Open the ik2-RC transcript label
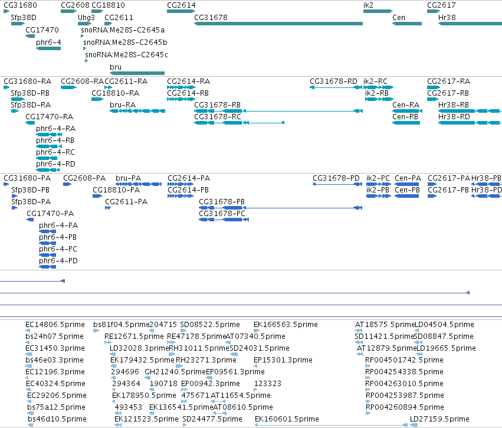 pyautogui.click(x=375, y=81)
